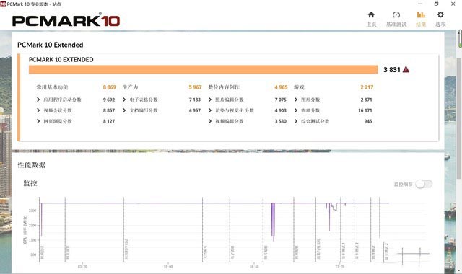Click the 性能数据 section heading
The height and width of the screenshot is (274, 462).
point(31,165)
